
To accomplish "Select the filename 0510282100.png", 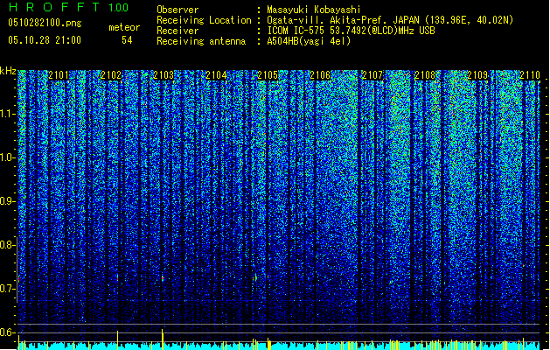I will pyautogui.click(x=45, y=23).
